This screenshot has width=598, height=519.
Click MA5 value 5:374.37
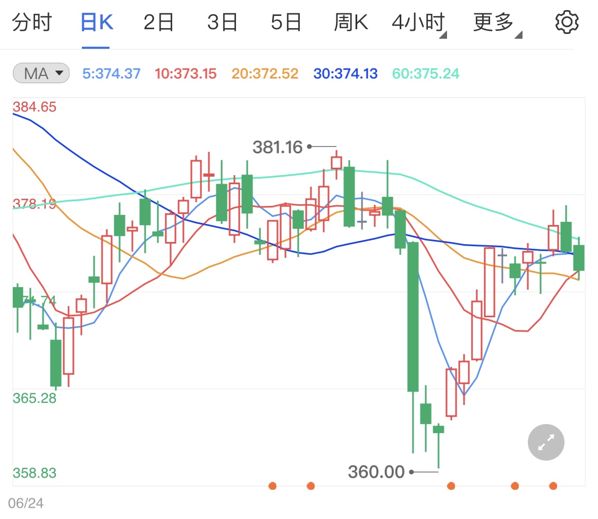pyautogui.click(x=112, y=73)
